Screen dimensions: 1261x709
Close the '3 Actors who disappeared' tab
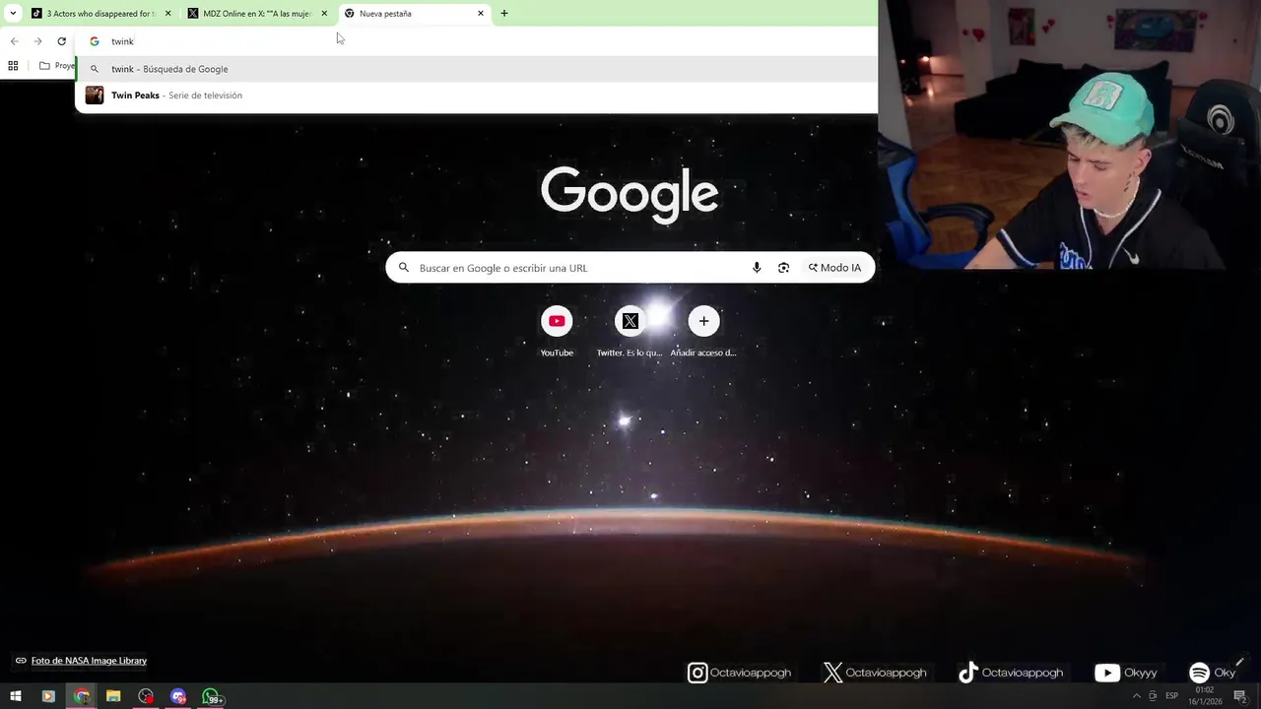point(167,14)
